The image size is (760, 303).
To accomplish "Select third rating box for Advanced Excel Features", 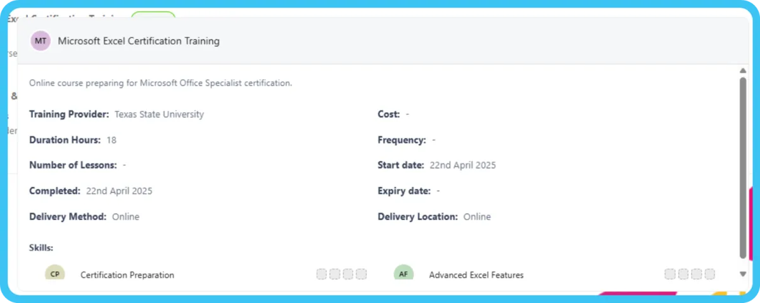I will [x=696, y=274].
